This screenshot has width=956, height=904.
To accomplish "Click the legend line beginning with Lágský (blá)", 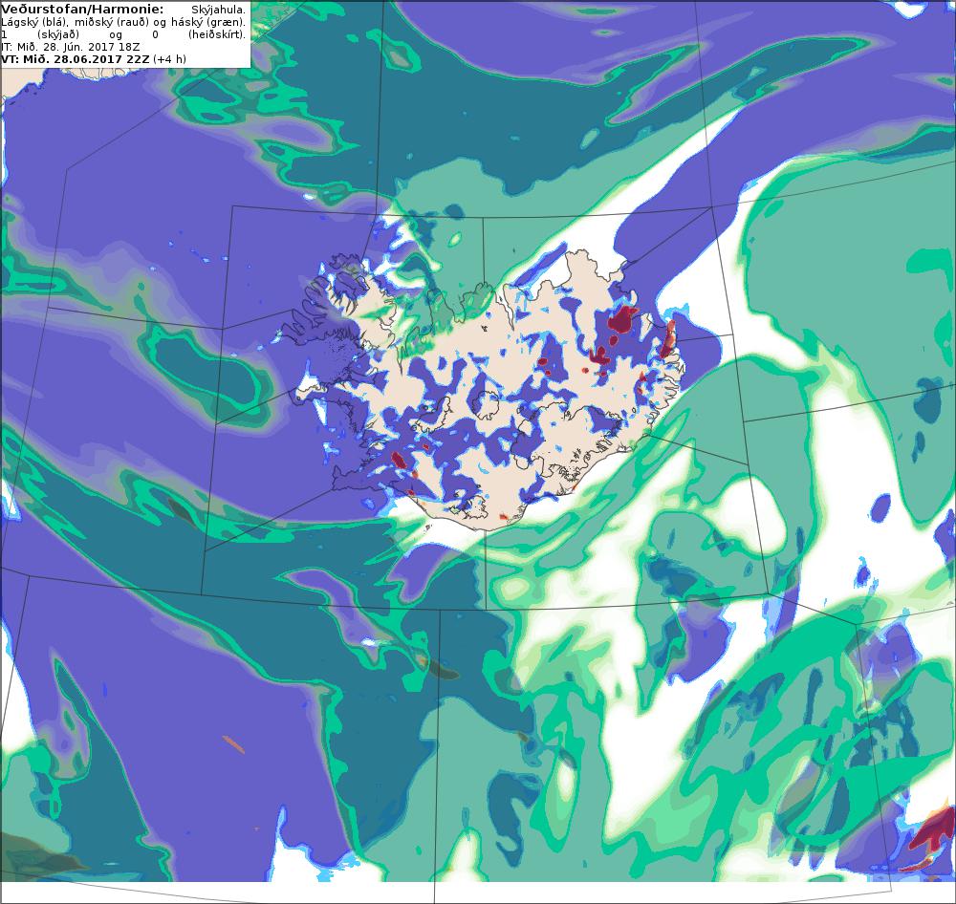I will 123,22.
